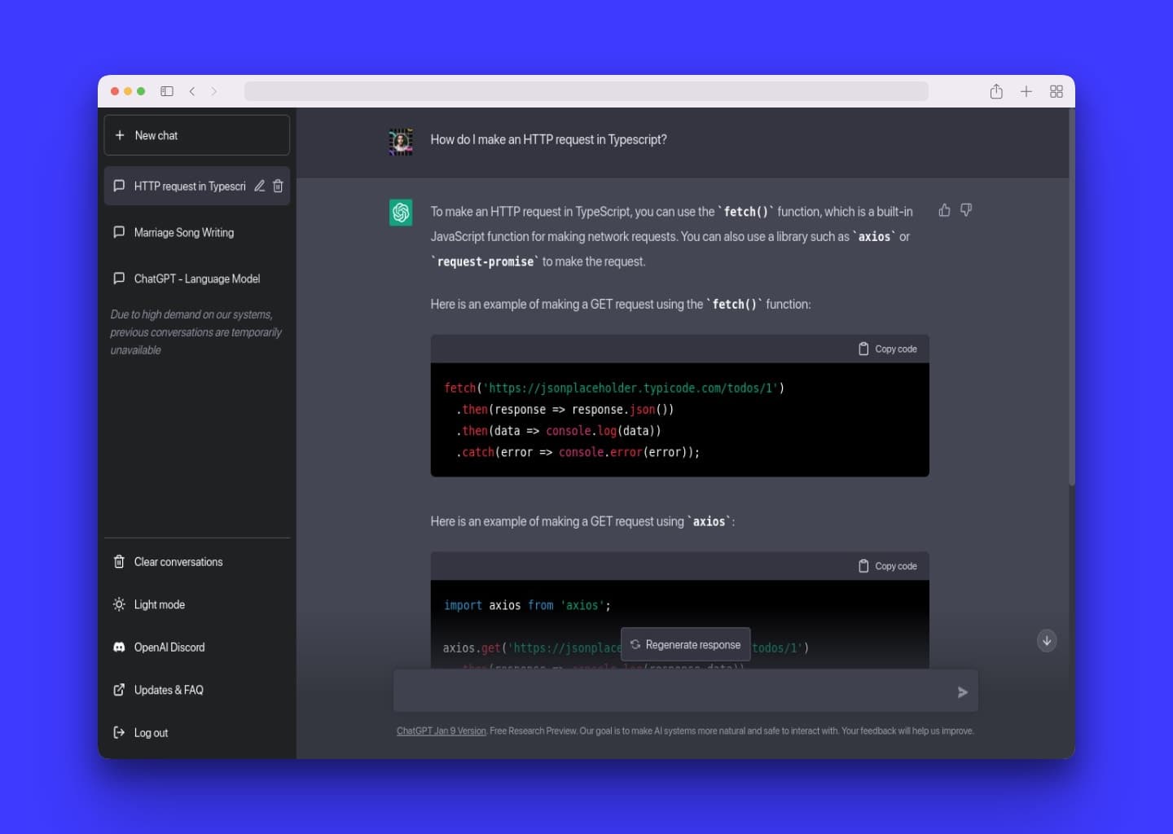The image size is (1173, 834).
Task: Go forward with the browser forward chevron
Action: click(x=214, y=91)
